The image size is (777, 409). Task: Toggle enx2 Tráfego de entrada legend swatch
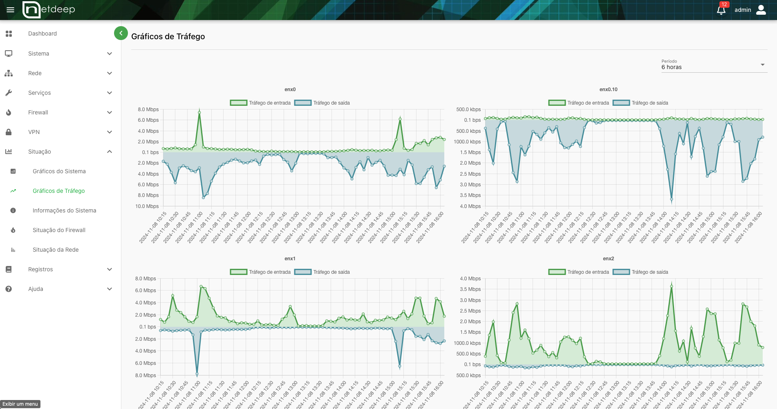click(x=557, y=272)
